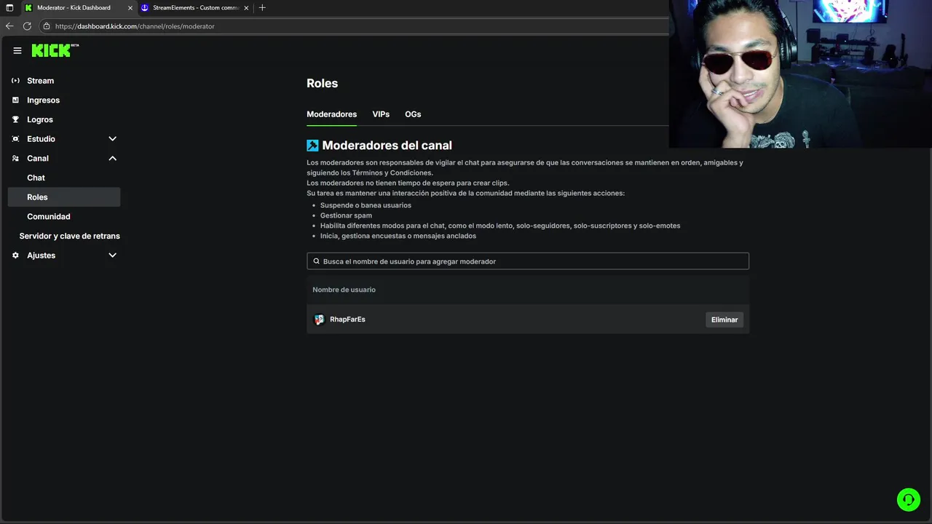
Task: Close the StreamElements browser tab
Action: [247, 8]
